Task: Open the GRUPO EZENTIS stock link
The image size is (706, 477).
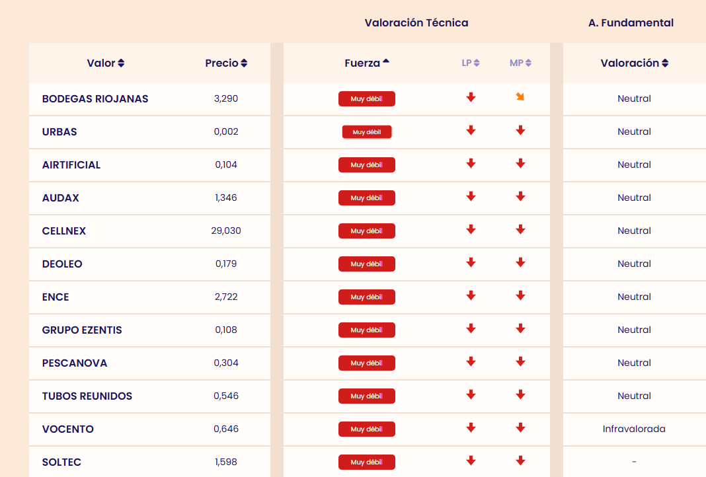Action: coord(82,330)
